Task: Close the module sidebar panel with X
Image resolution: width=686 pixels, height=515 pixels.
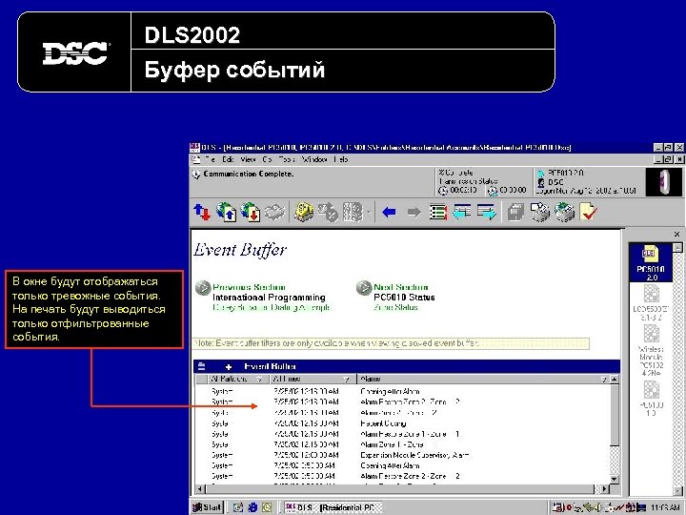Action: 676,235
